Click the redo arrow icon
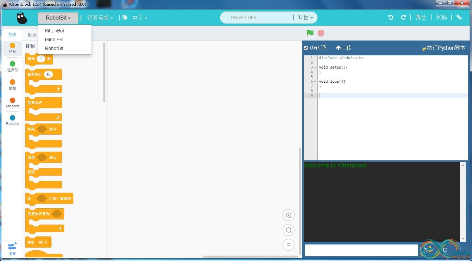Image resolution: width=472 pixels, height=261 pixels. tap(403, 18)
